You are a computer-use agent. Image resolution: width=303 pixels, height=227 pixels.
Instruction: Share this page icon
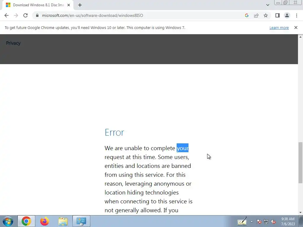click(x=256, y=15)
